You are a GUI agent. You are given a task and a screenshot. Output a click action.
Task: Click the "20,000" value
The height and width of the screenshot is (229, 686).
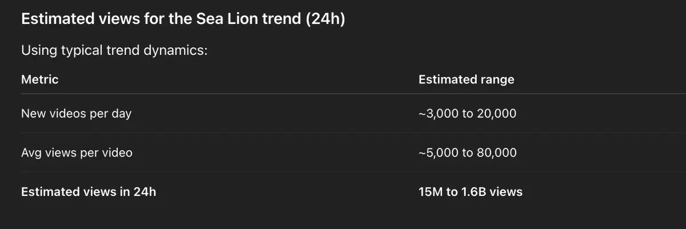(x=497, y=114)
